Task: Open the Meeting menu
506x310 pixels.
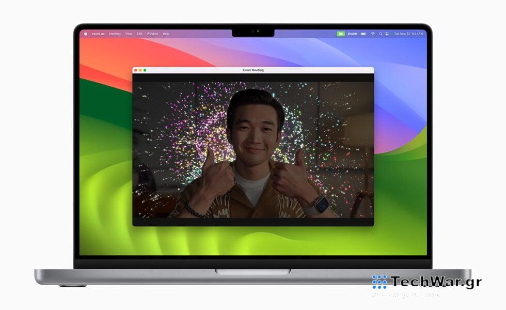Action: tap(115, 34)
